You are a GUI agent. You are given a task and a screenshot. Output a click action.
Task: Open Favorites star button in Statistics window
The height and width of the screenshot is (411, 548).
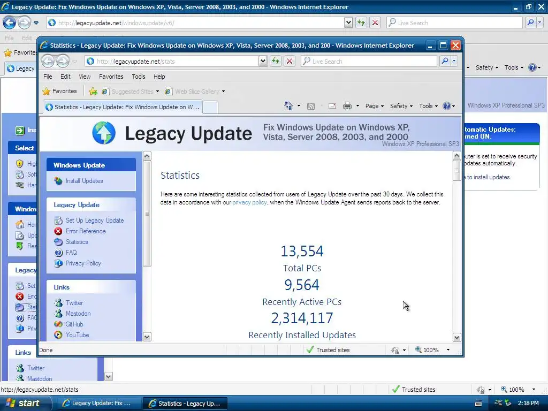[60, 91]
